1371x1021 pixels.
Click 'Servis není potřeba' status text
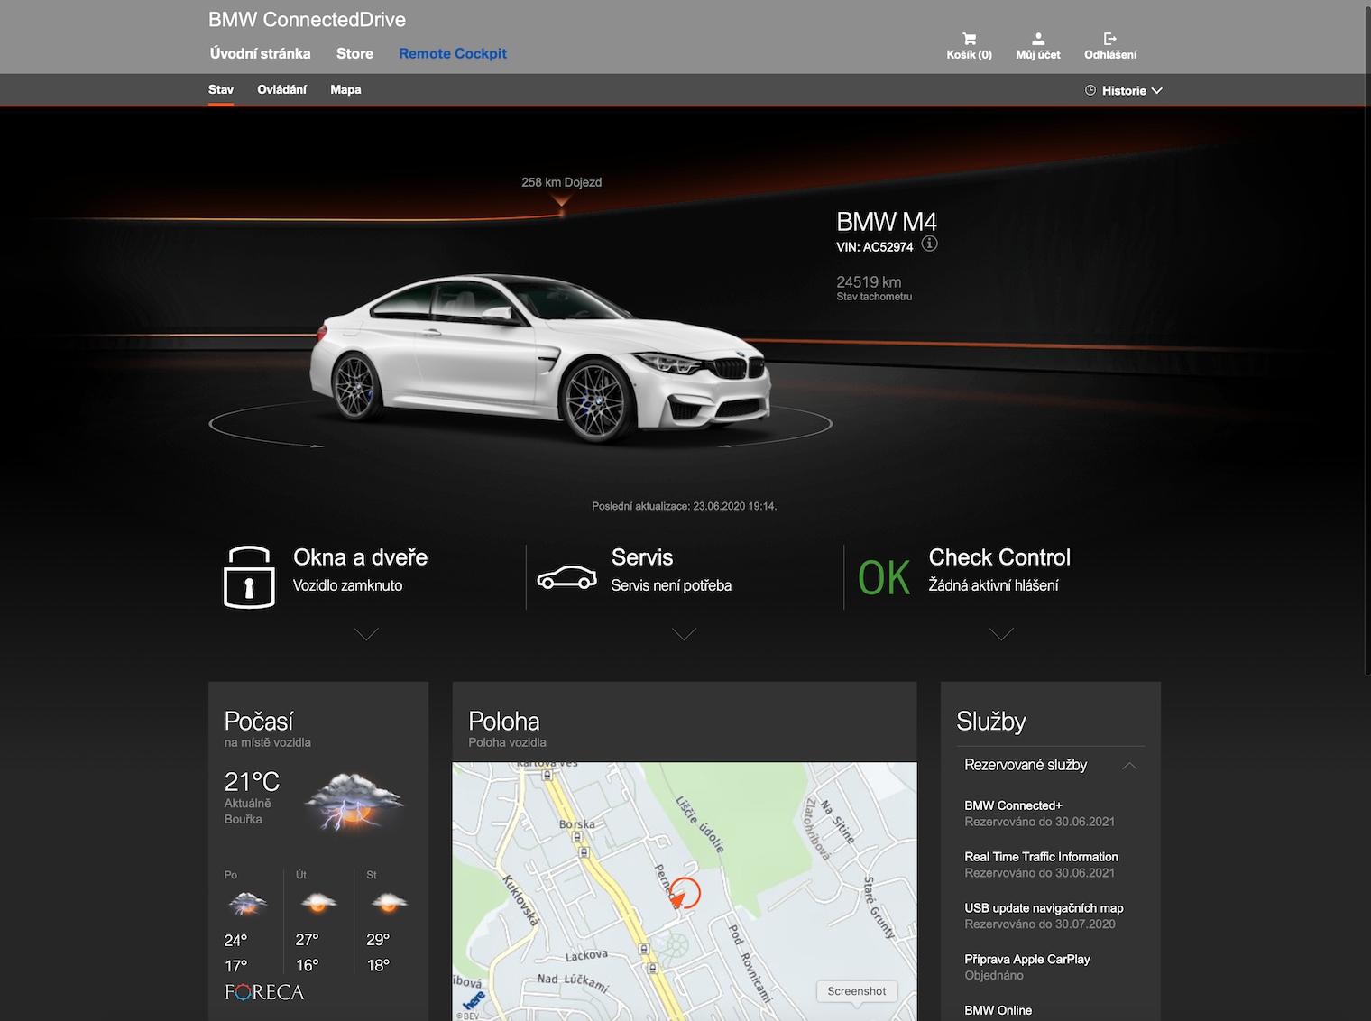click(x=671, y=585)
